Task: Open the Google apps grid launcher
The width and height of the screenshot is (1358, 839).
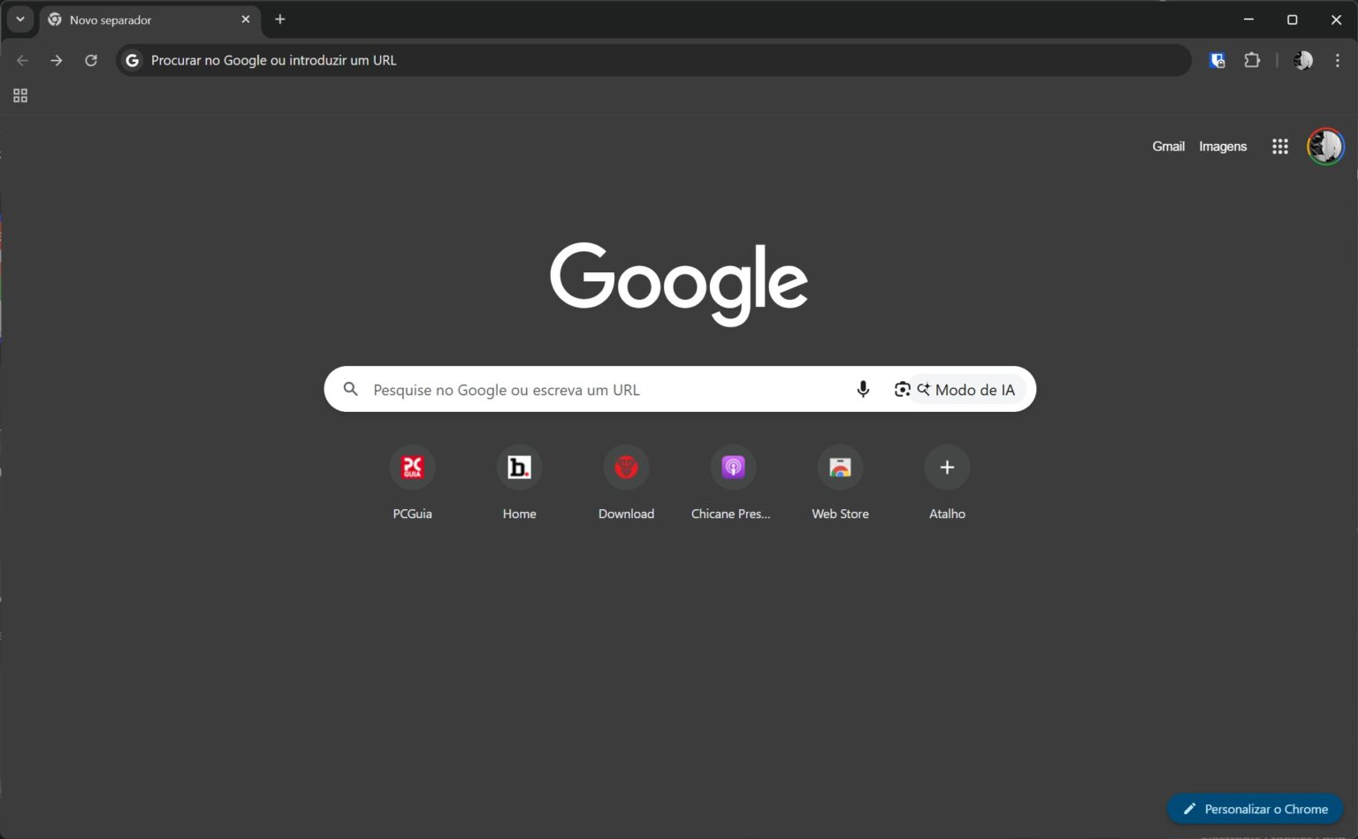Action: [1279, 147]
